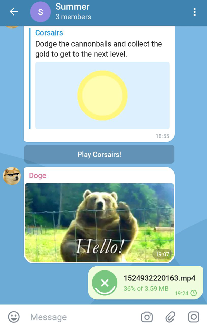
Task: Go back using the header arrow
Action: click(x=14, y=12)
